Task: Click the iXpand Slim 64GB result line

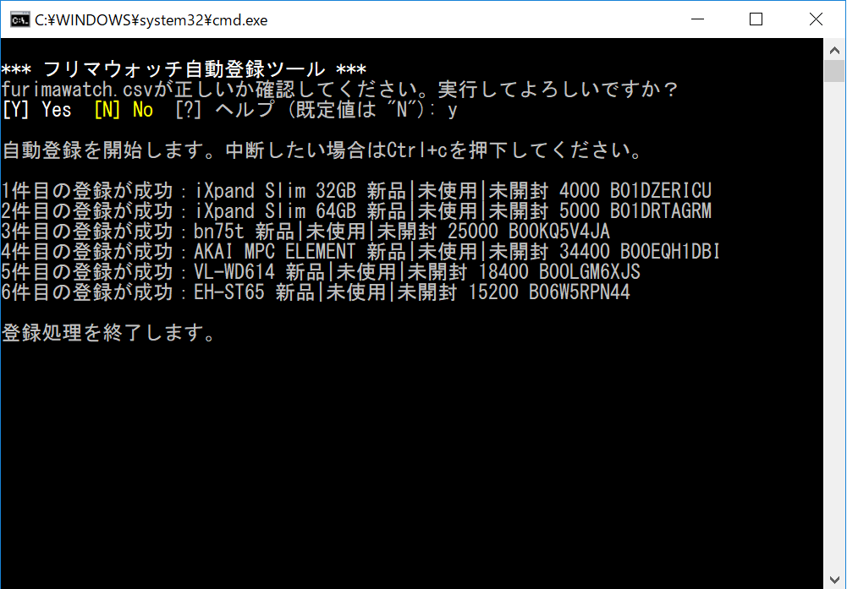Action: tap(356, 211)
